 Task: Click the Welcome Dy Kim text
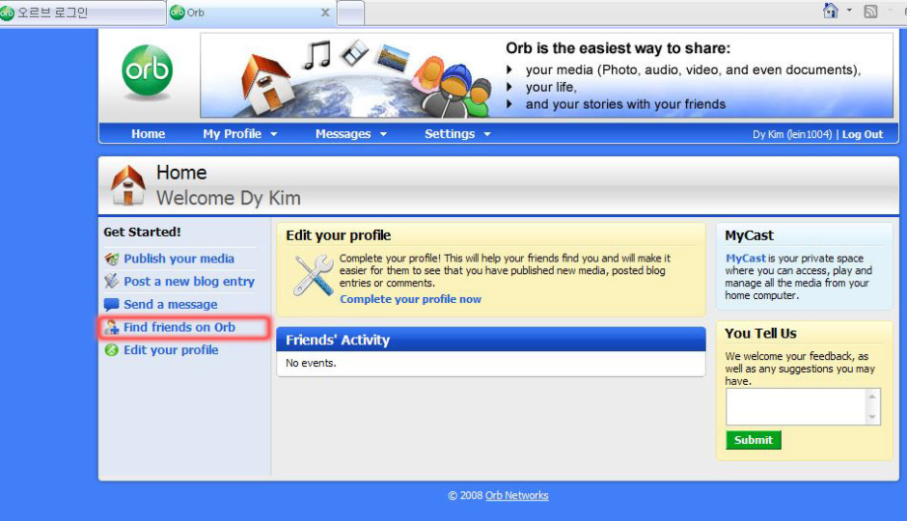229,198
